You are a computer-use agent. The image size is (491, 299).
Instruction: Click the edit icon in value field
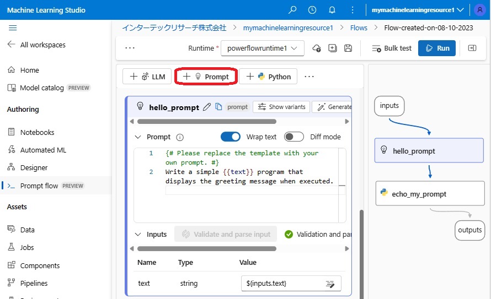click(330, 284)
